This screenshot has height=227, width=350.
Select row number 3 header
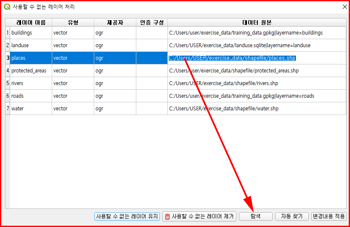coord(8,58)
